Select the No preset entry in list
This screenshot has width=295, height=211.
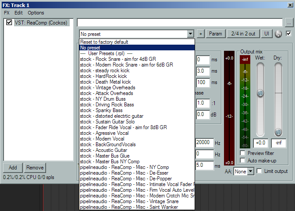pyautogui.click(x=137, y=48)
